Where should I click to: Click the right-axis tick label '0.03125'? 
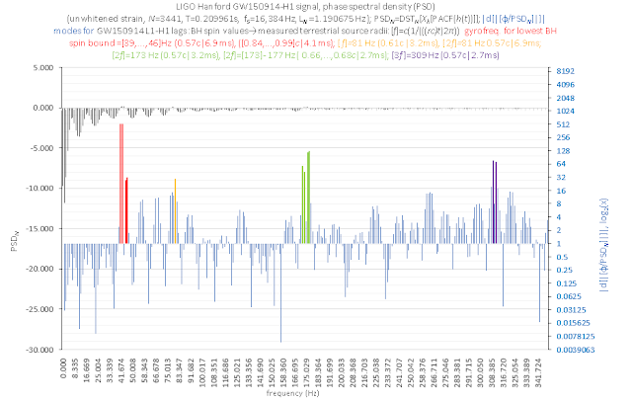571,310
